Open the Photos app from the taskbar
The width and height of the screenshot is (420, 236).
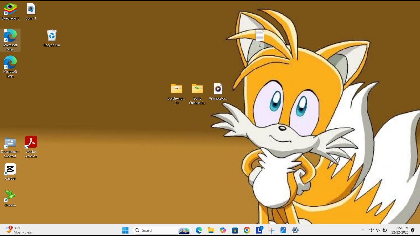[x=283, y=230]
